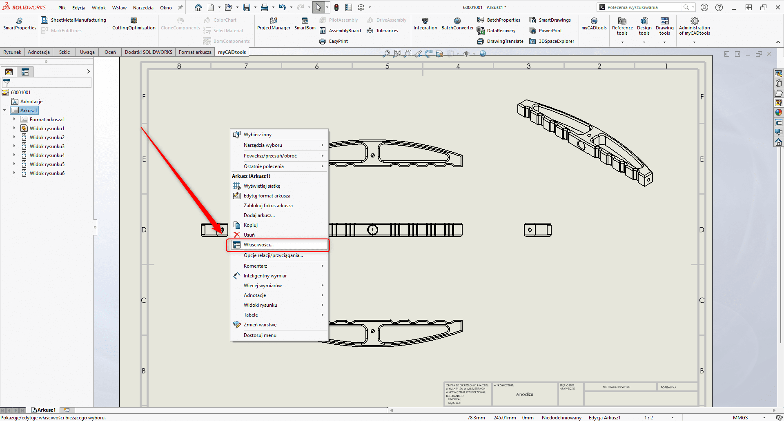
Task: Click the Rotate View icon in the view toolbar
Action: tap(428, 53)
